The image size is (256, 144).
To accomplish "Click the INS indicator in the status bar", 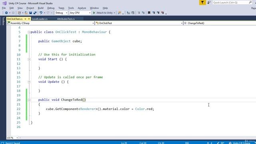I will coord(187,143).
